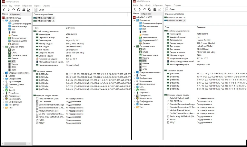Select DIMM1: KBN16N11/8 in left window
Viewport: 247px width, 147px height.
coord(44,18)
